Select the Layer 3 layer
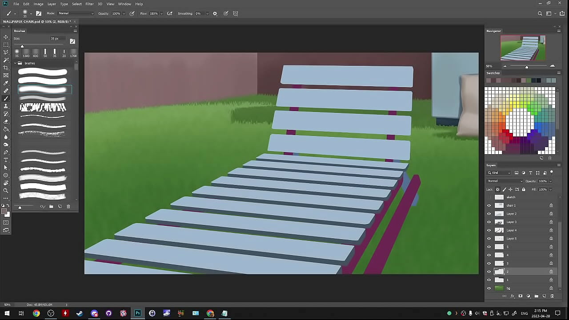Image resolution: width=569 pixels, height=320 pixels. (512, 222)
